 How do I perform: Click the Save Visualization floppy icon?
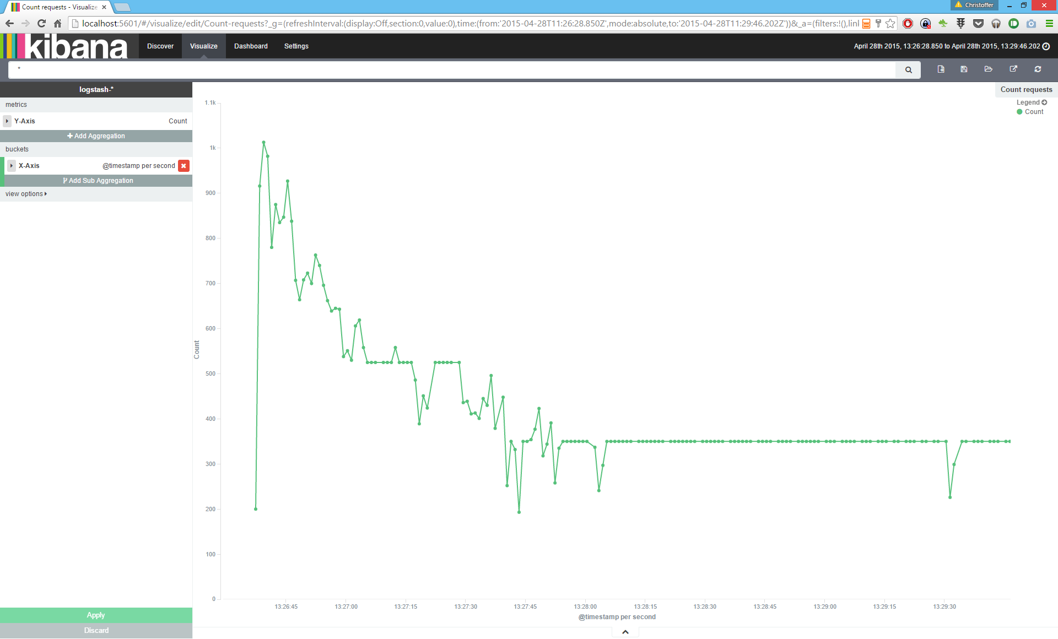964,69
